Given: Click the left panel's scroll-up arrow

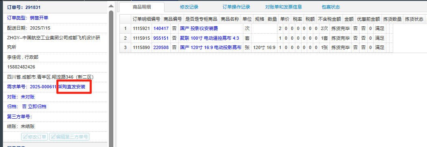Looking at the screenshot, I should (x=111, y=6).
